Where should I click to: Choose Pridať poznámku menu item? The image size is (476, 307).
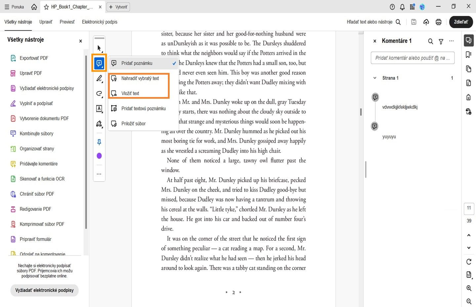coord(143,63)
